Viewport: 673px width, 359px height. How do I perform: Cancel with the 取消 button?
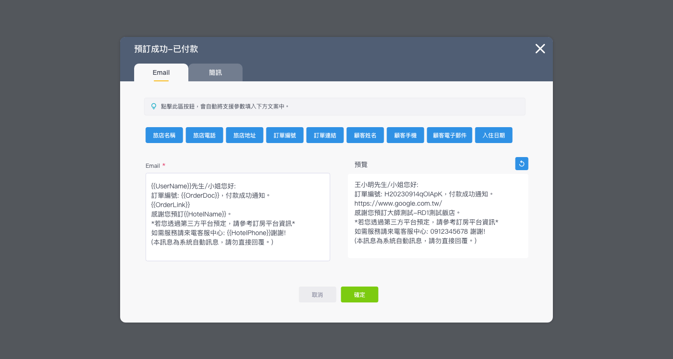coord(317,294)
